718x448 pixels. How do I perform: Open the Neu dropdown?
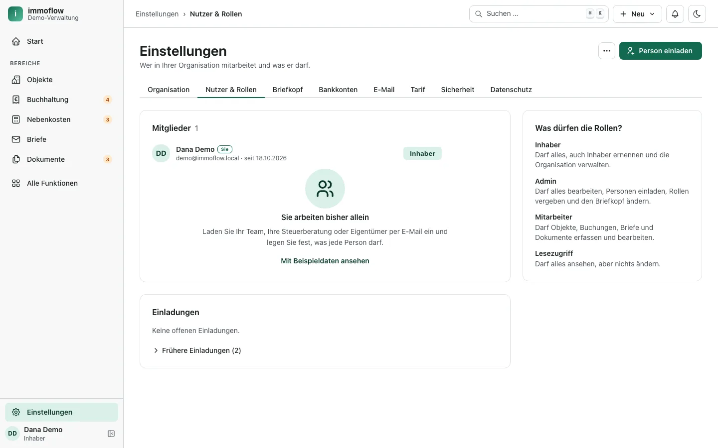tap(637, 14)
